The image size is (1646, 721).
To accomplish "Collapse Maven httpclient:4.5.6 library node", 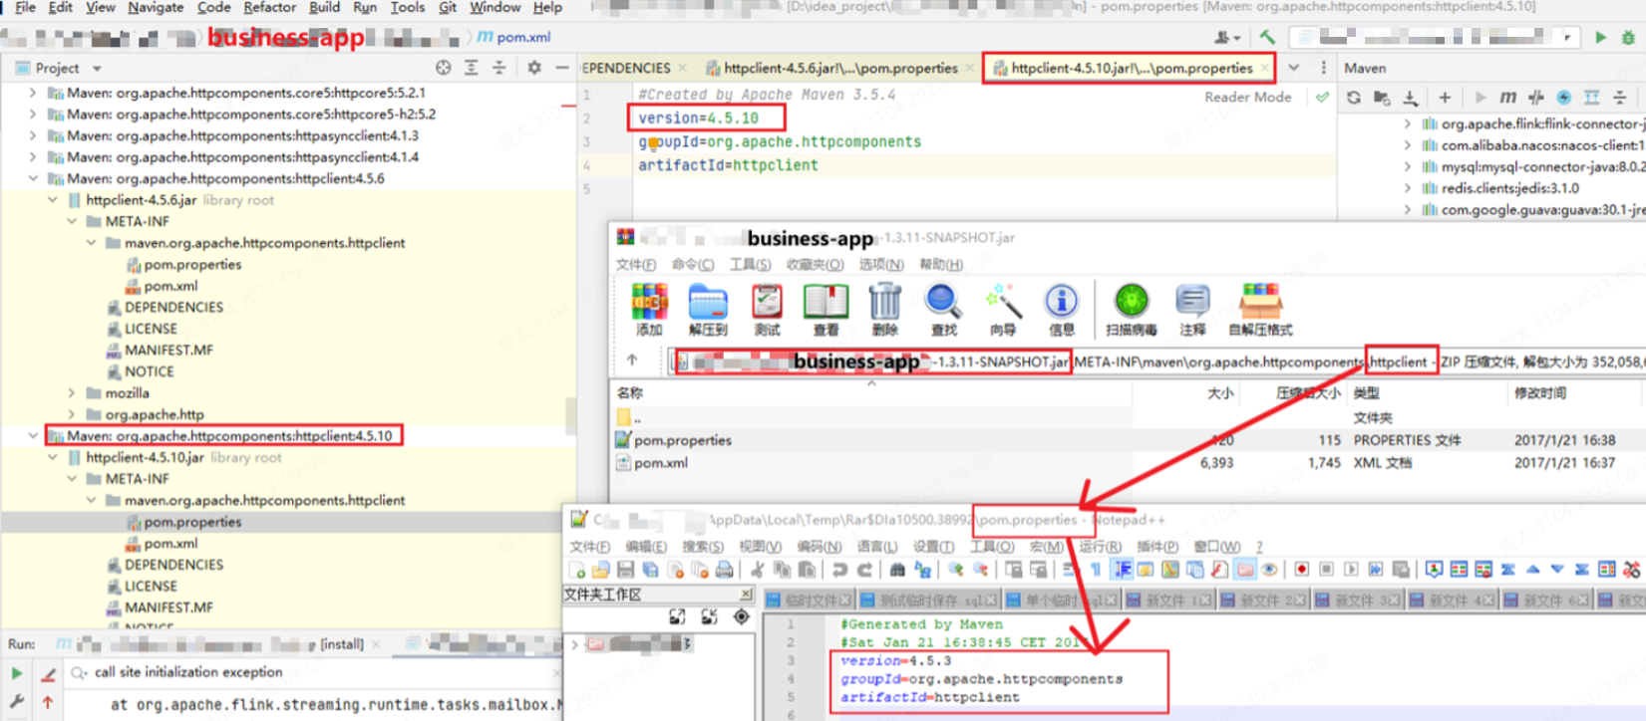I will pos(33,178).
